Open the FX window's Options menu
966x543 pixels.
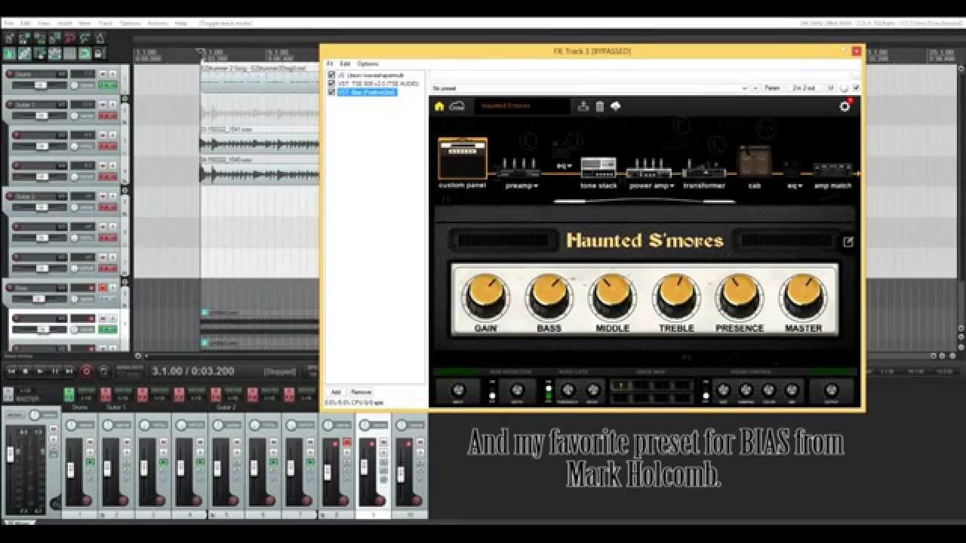[x=368, y=64]
